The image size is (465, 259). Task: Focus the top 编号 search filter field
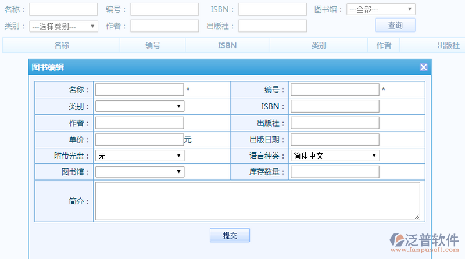[x=164, y=9]
